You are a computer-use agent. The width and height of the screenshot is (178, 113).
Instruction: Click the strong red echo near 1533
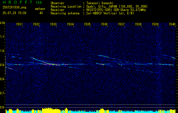[52, 64]
